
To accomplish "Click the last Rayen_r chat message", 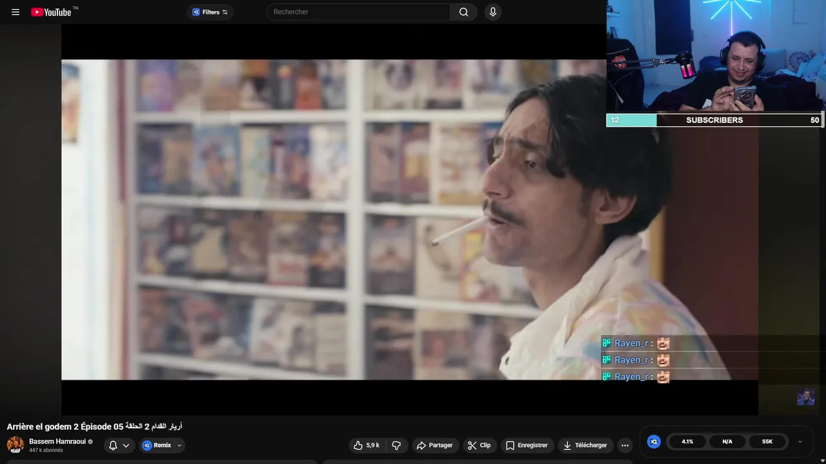I will click(636, 377).
